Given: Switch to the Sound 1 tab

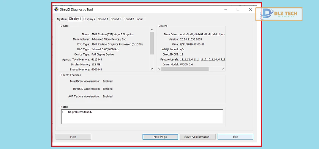Looking at the screenshot, I should click(x=103, y=19).
